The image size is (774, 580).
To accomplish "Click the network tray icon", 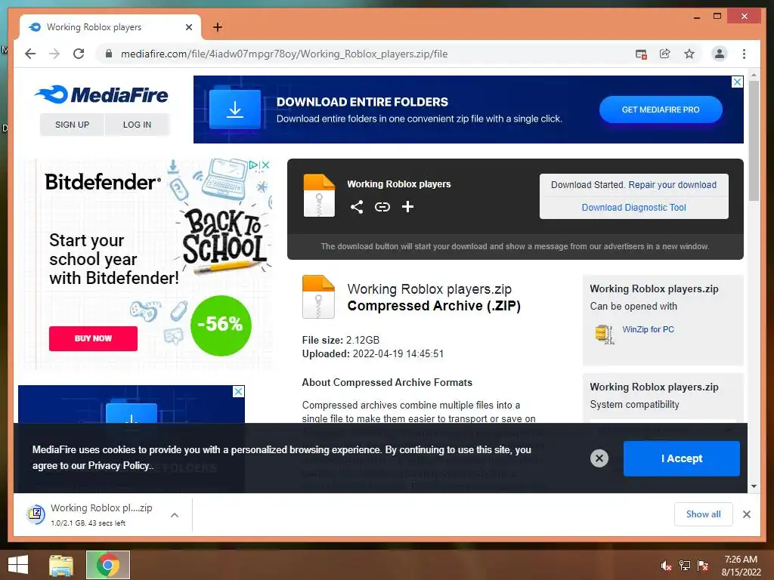I will [x=685, y=566].
